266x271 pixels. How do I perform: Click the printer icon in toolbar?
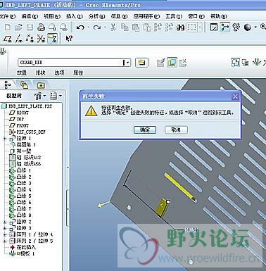[41, 27]
